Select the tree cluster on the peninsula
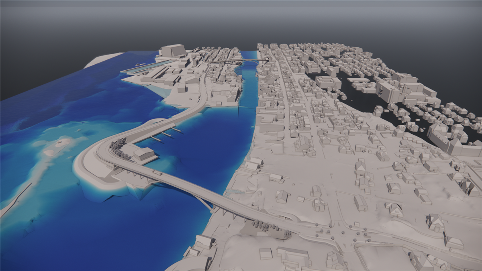The image size is (482, 271). click(120, 147)
